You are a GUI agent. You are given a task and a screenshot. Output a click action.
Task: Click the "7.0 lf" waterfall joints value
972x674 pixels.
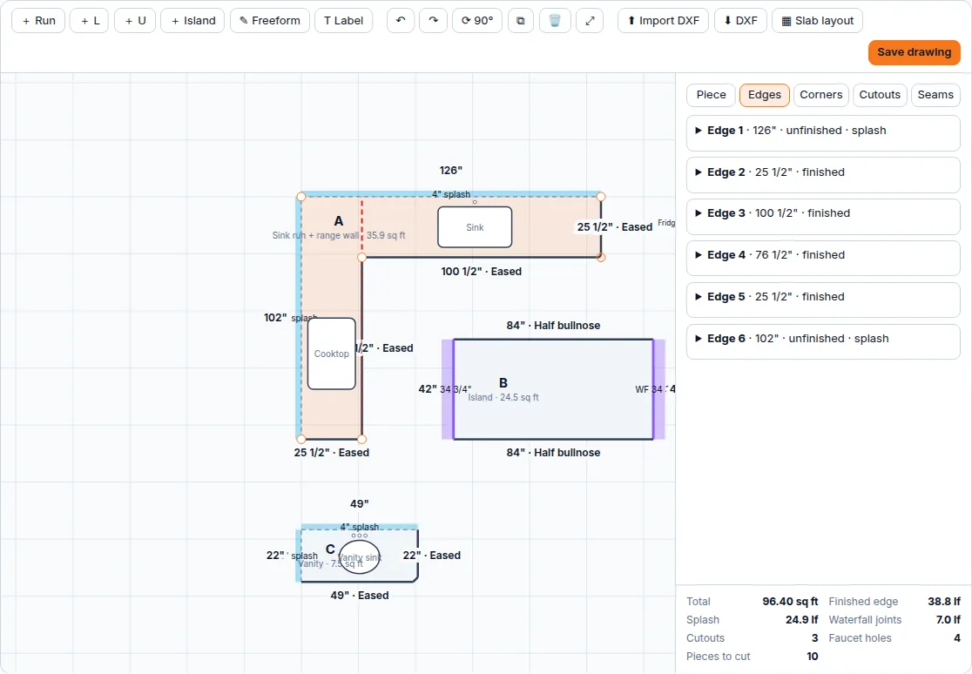948,620
